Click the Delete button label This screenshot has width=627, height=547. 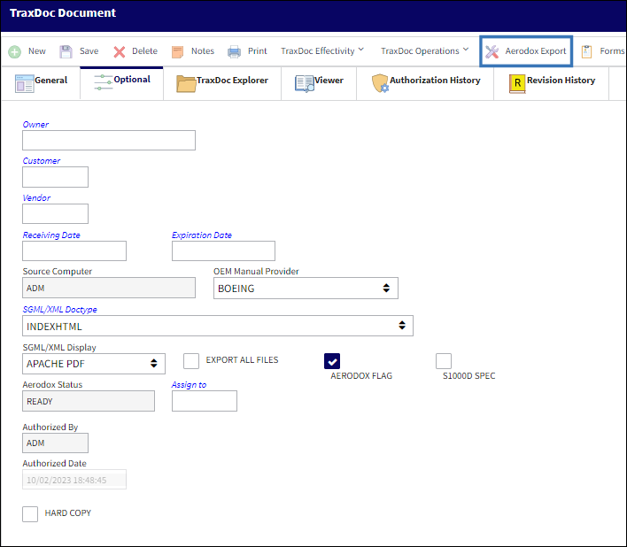pyautogui.click(x=144, y=51)
